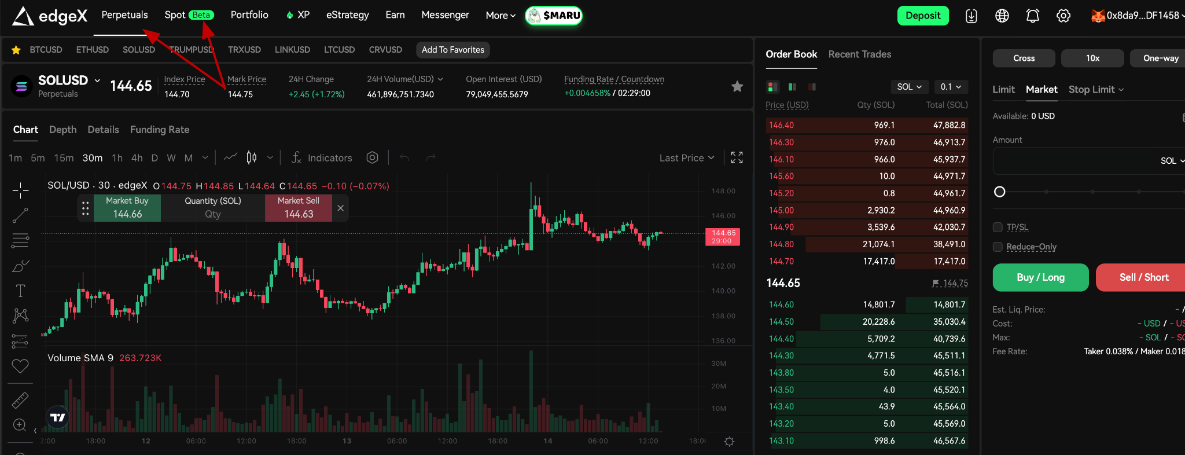
Task: Click the Market Sell 144.63 button
Action: pos(299,208)
